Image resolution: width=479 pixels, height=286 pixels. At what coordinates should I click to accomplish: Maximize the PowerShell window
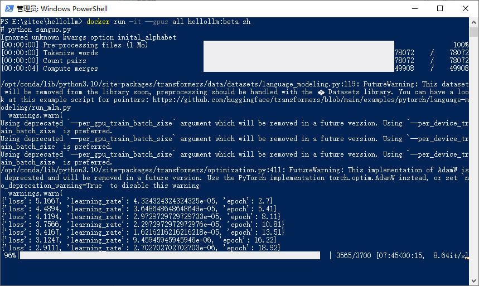click(440, 8)
